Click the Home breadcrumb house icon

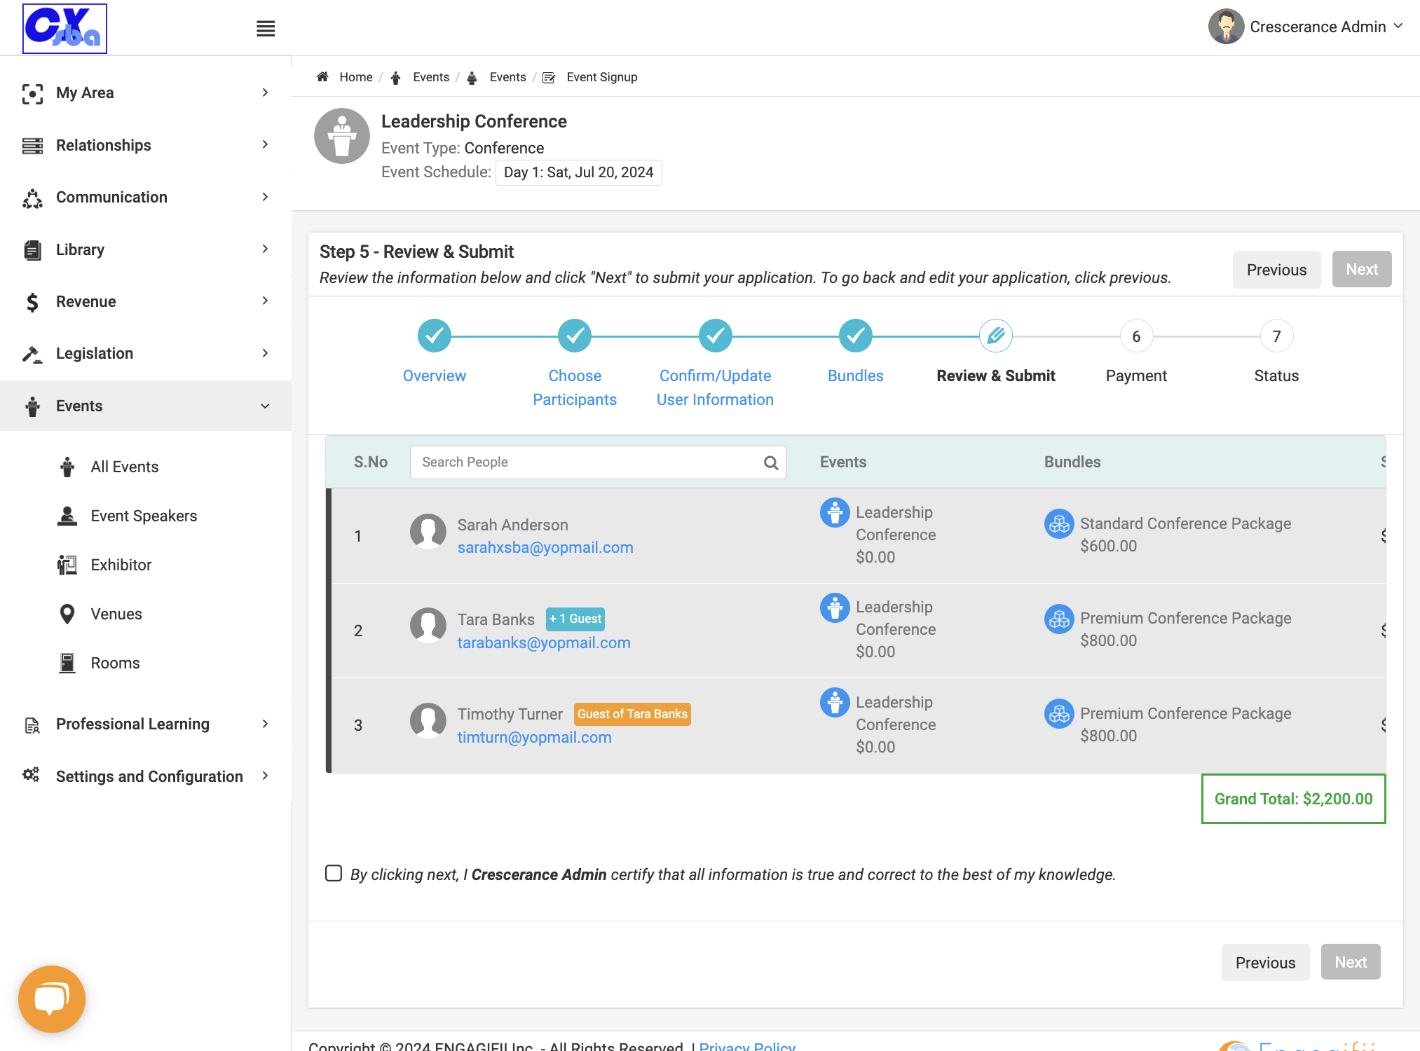pos(322,77)
